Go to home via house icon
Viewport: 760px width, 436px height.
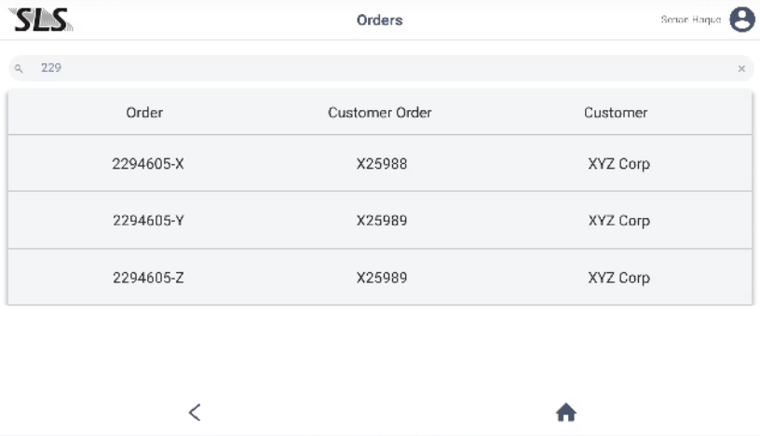click(x=565, y=412)
